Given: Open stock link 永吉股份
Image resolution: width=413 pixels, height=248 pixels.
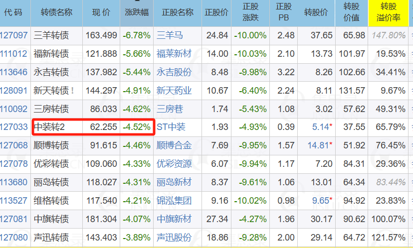Looking at the screenshot, I should pos(174,72).
